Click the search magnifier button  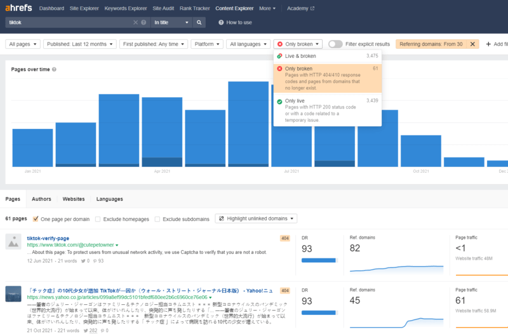coord(199,22)
